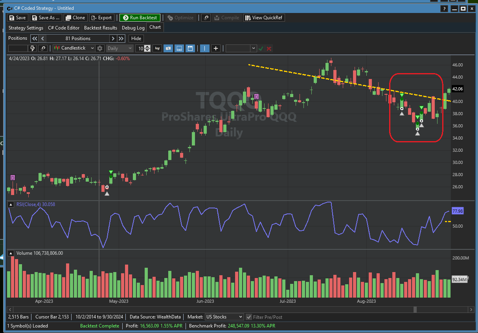Viewport: 478px width, 333px height.
Task: Switch to the Strategy Settings tab
Action: (x=26, y=28)
